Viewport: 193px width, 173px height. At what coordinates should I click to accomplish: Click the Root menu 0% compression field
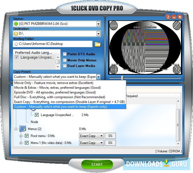tap(110, 136)
